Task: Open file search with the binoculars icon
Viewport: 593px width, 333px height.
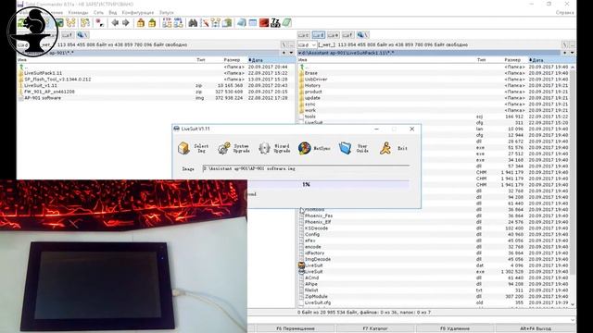Action: pyautogui.click(x=193, y=23)
